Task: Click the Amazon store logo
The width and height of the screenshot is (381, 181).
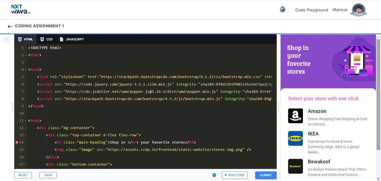Action: 295,116
